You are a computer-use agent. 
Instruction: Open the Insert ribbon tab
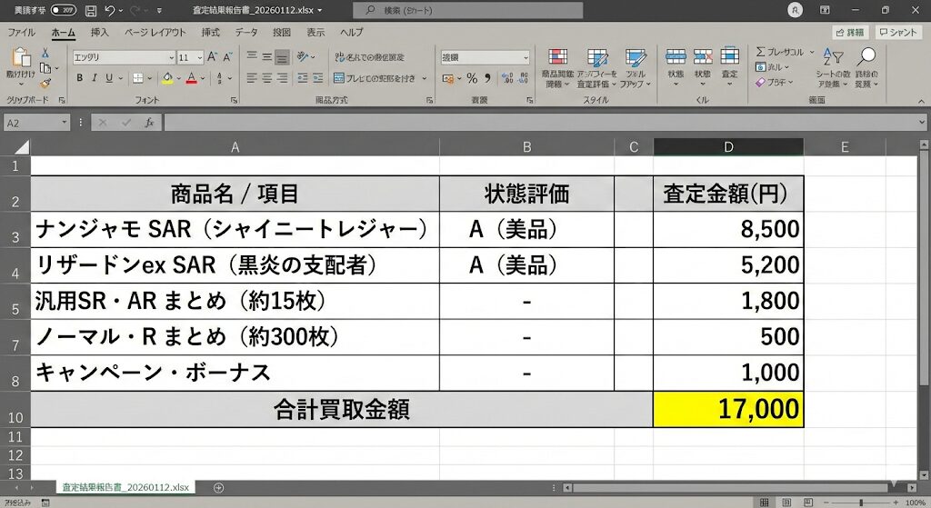[100, 32]
